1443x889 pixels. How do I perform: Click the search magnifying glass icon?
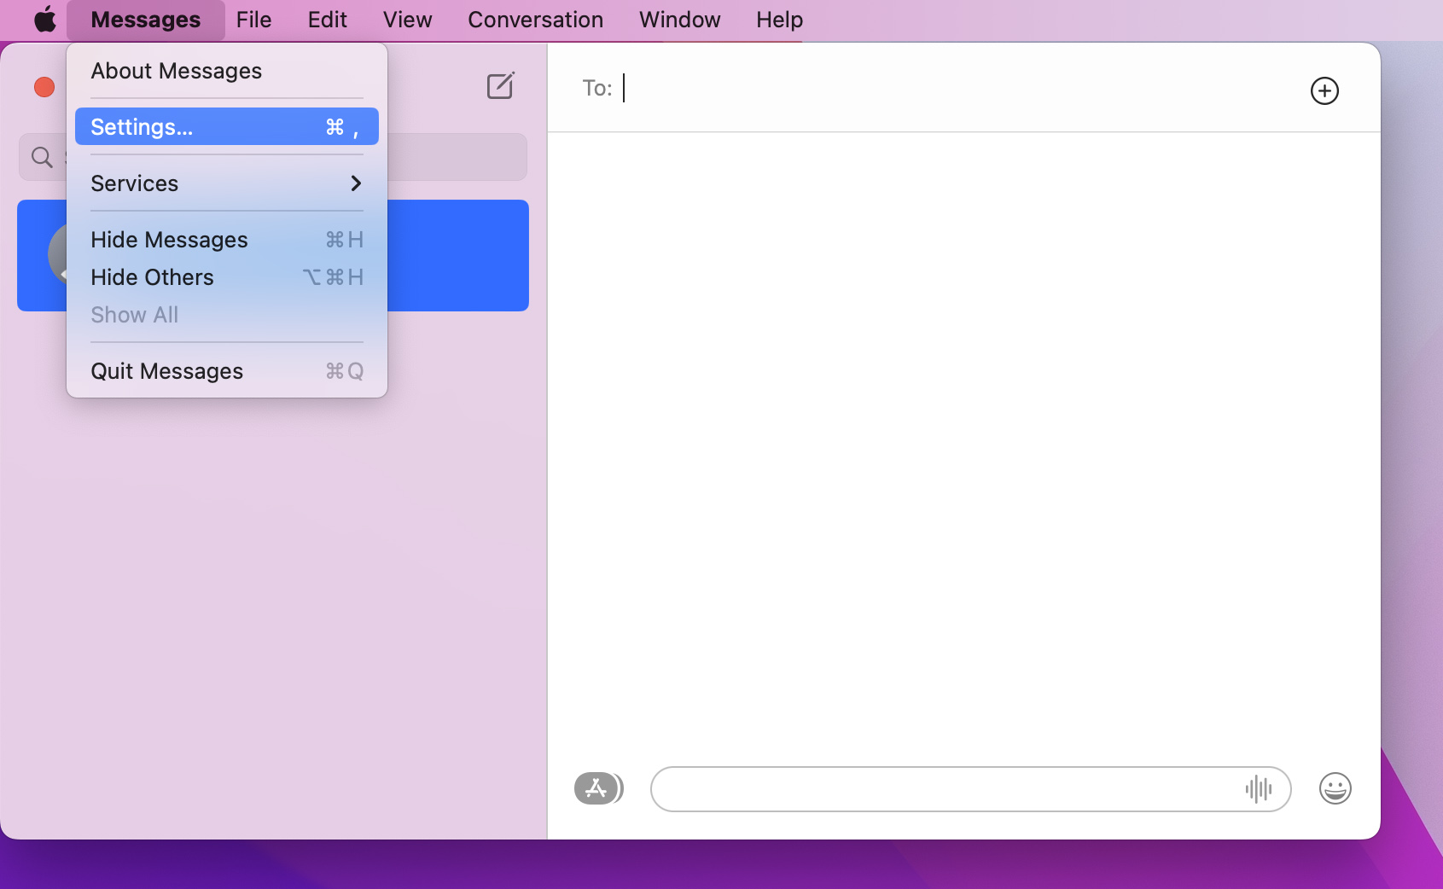click(42, 157)
